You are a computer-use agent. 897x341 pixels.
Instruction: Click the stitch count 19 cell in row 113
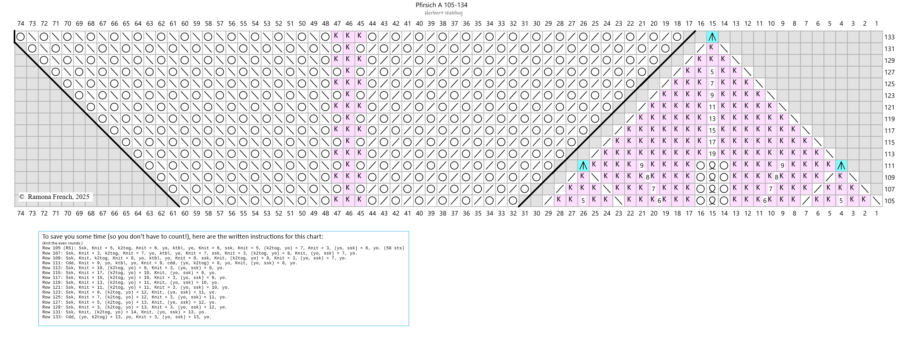tap(712, 154)
